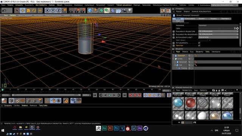The width and height of the screenshot is (242, 136).
Task: Collapse the Cube object in the tree
Action: point(175,65)
